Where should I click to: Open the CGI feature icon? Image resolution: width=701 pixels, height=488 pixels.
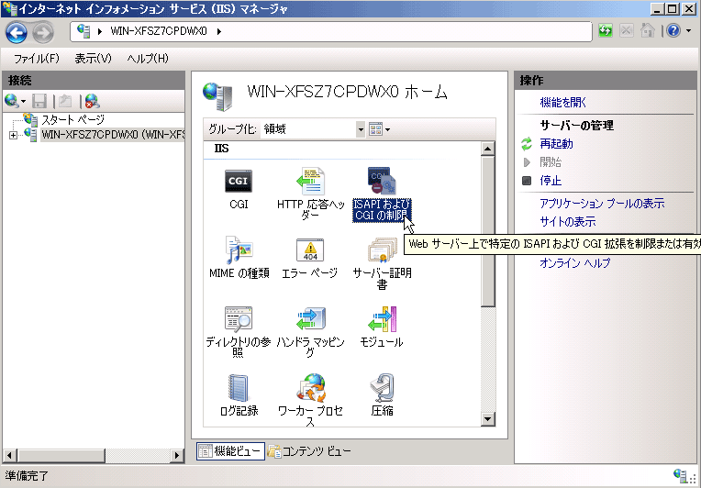pyautogui.click(x=239, y=183)
